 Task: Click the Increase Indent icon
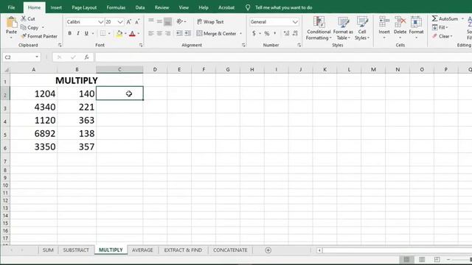pos(188,33)
